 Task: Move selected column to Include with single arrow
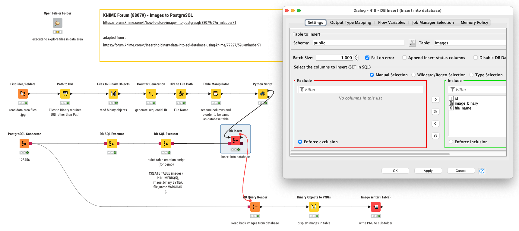click(435, 100)
